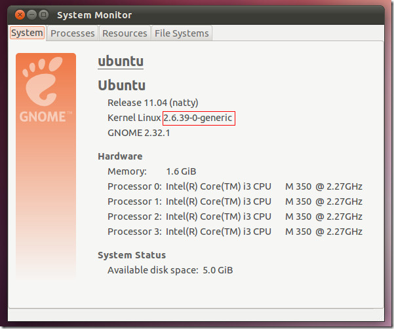This screenshot has height=329, width=394.
Task: Click the bold Ubuntu distribution heading
Action: click(122, 85)
